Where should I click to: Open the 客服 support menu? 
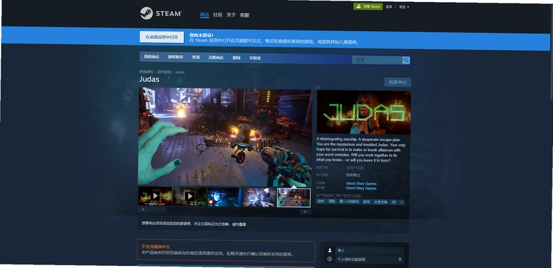tap(245, 15)
